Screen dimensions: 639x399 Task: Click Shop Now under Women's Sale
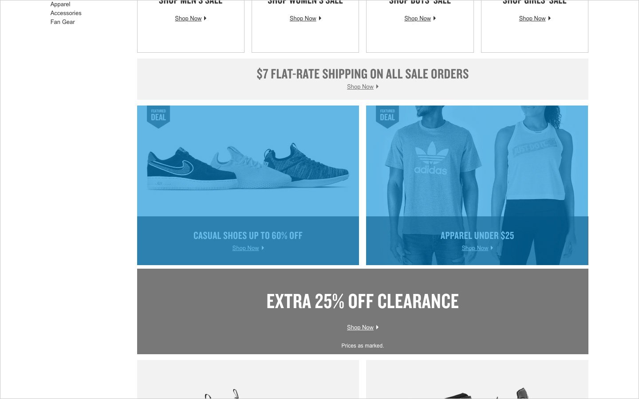pos(303,19)
